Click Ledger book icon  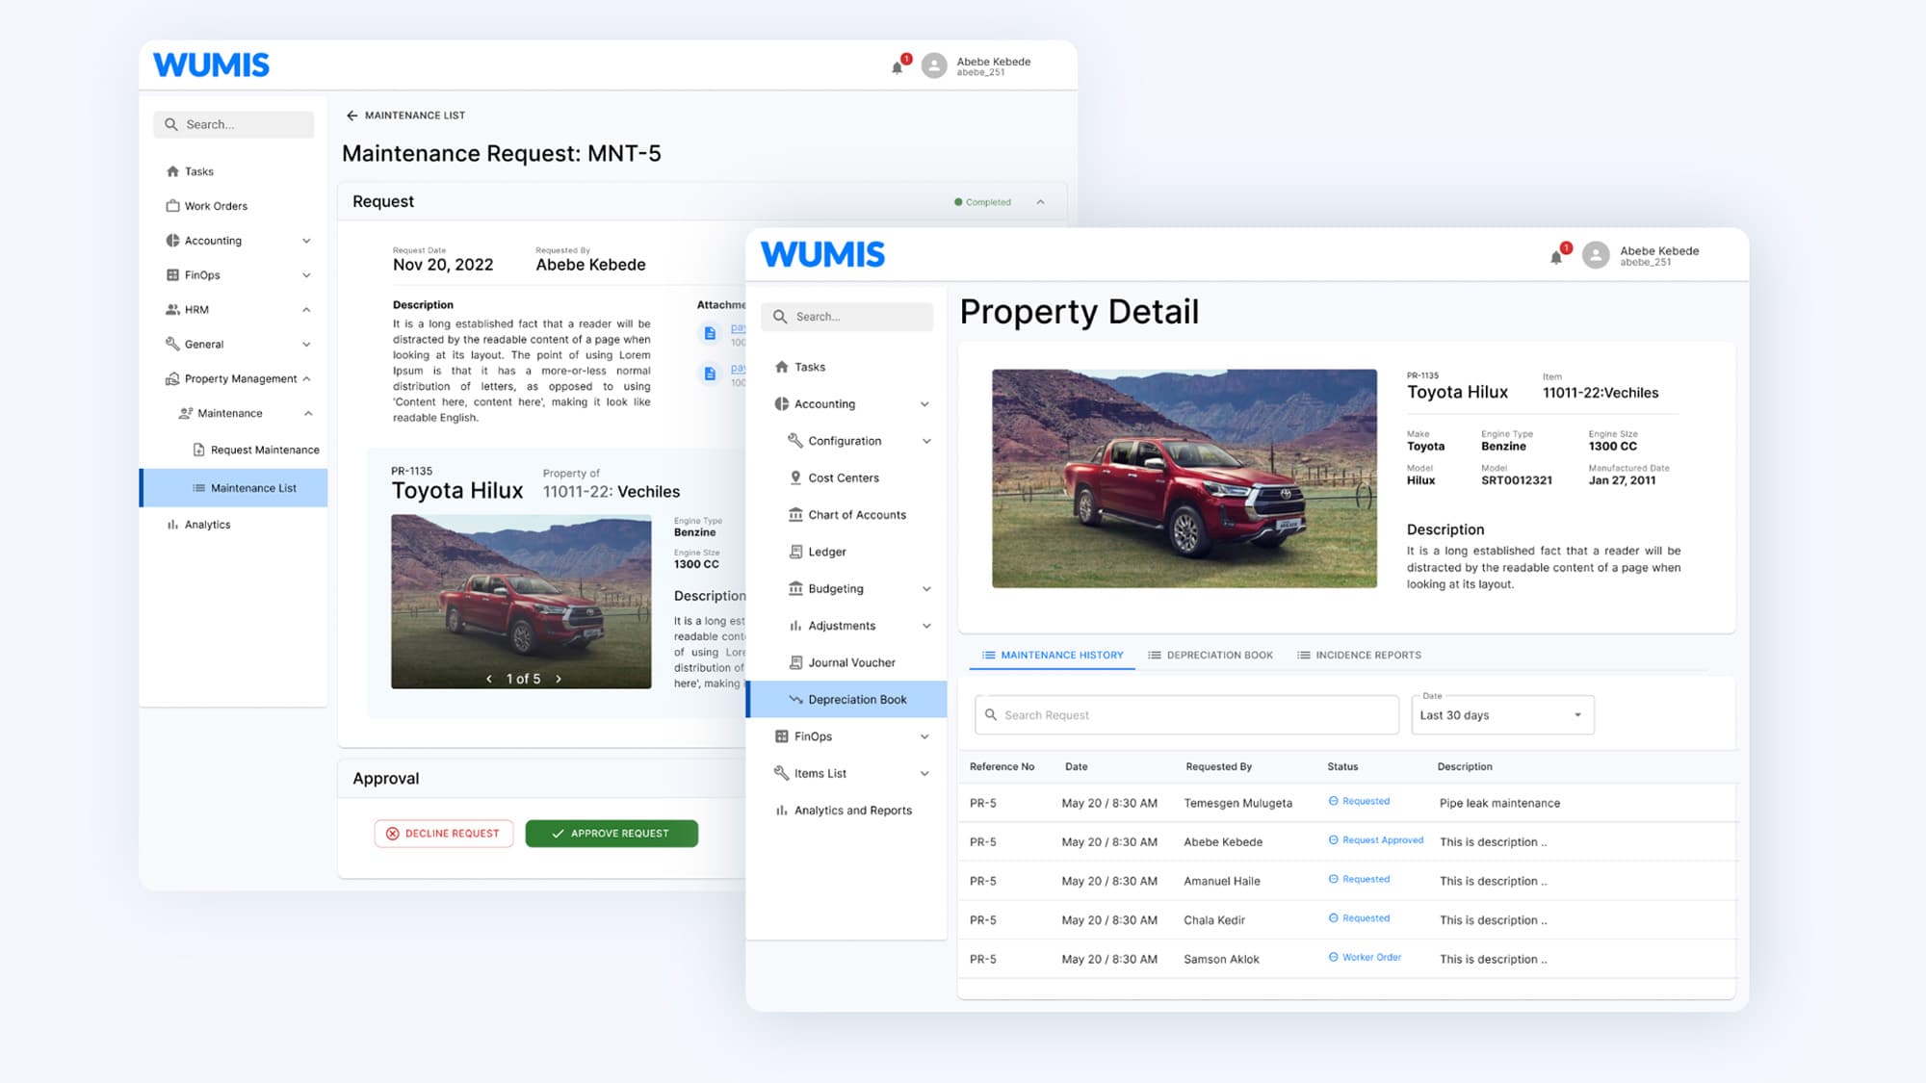(795, 552)
